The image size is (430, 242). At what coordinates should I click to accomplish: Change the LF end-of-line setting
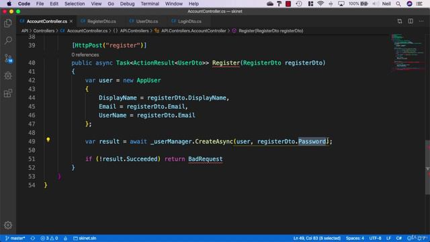tap(388, 238)
